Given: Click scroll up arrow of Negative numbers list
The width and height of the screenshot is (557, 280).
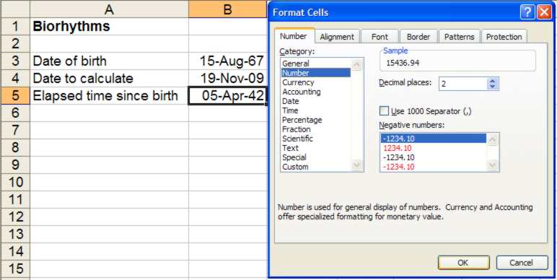Looking at the screenshot, I should [x=492, y=140].
